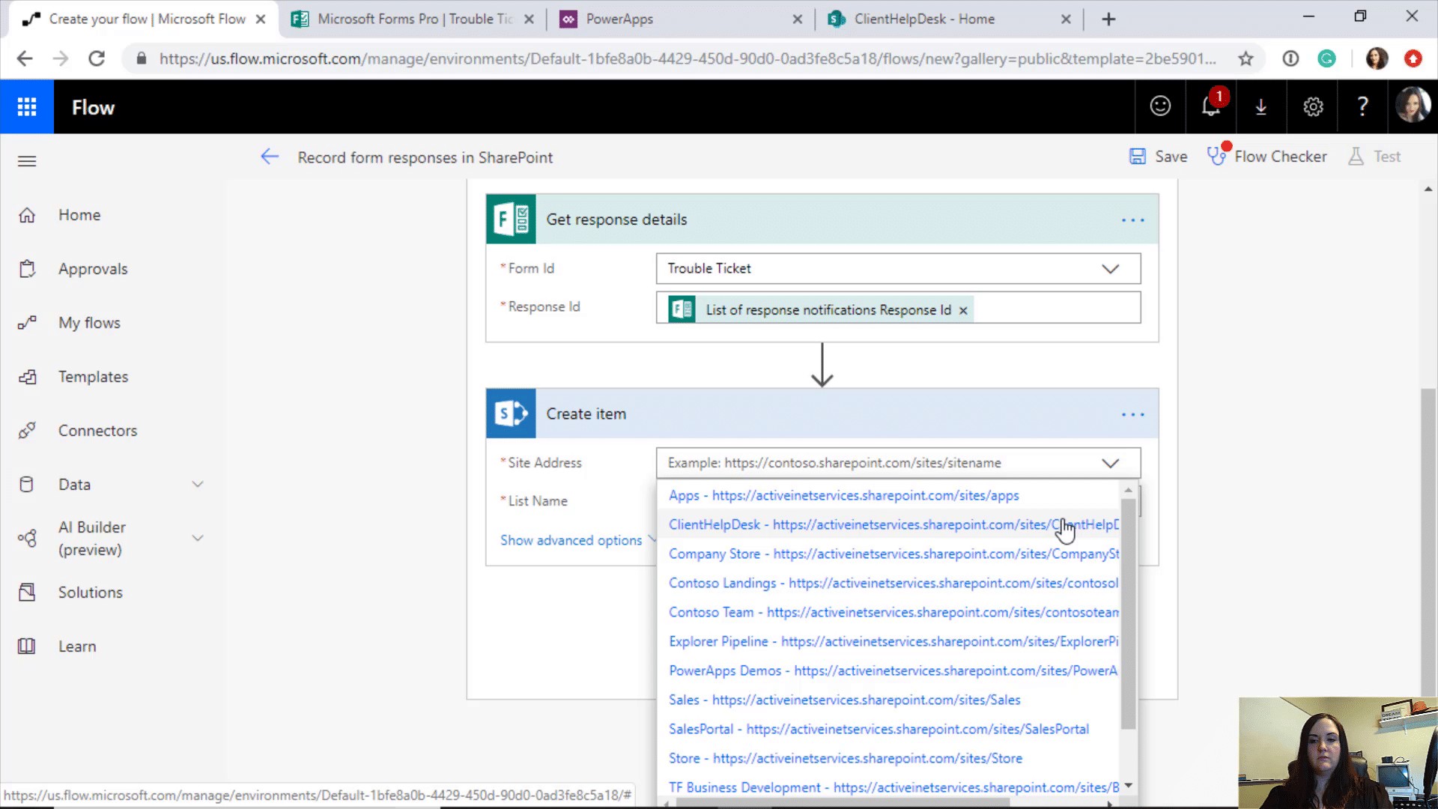Bookmark this page with the star icon
1438x809 pixels.
click(1246, 58)
